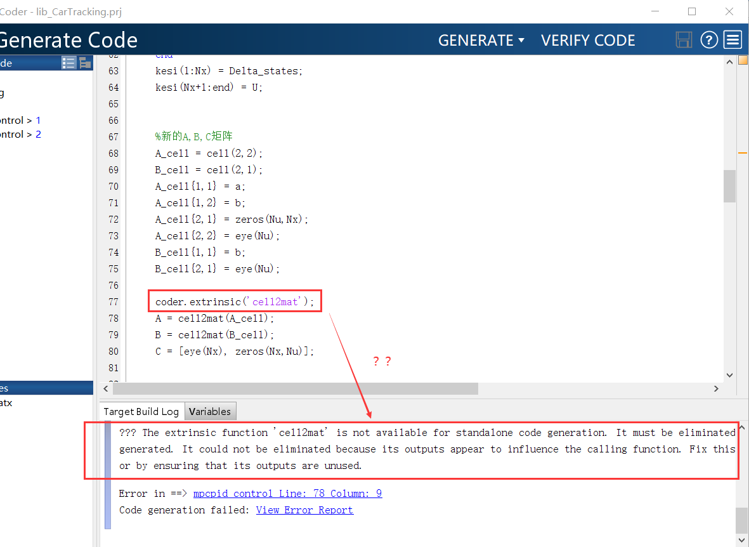This screenshot has height=547, width=749.
Task: Toggle selection of line 77 error highlight box
Action: pyautogui.click(x=235, y=300)
